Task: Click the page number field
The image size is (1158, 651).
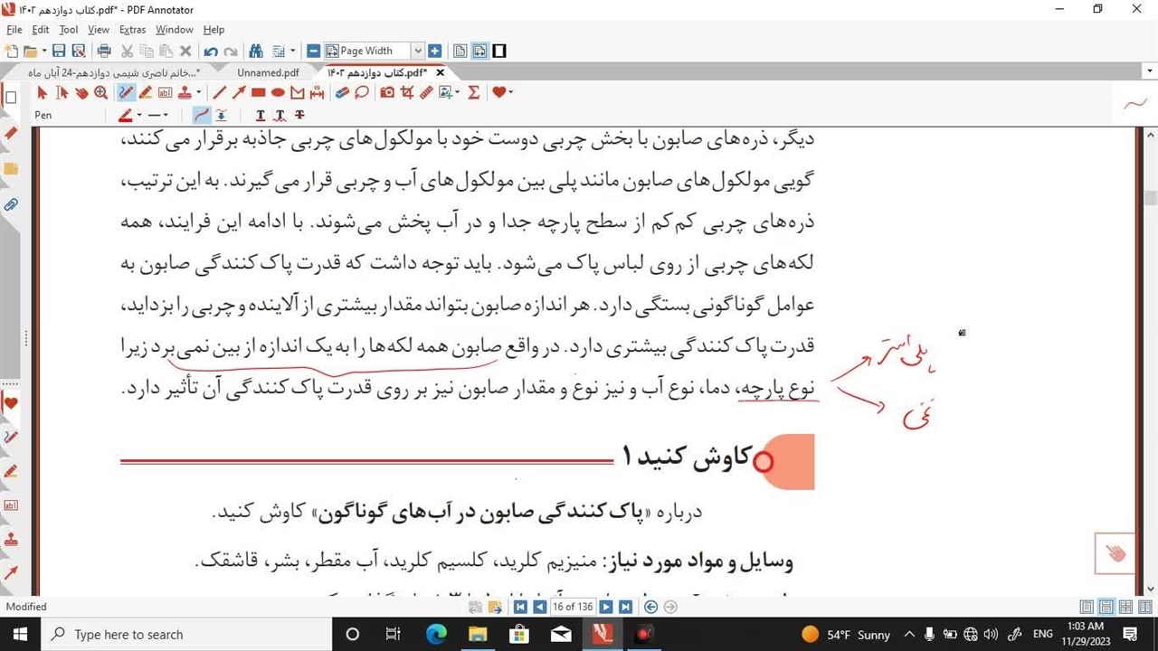Action: point(572,607)
